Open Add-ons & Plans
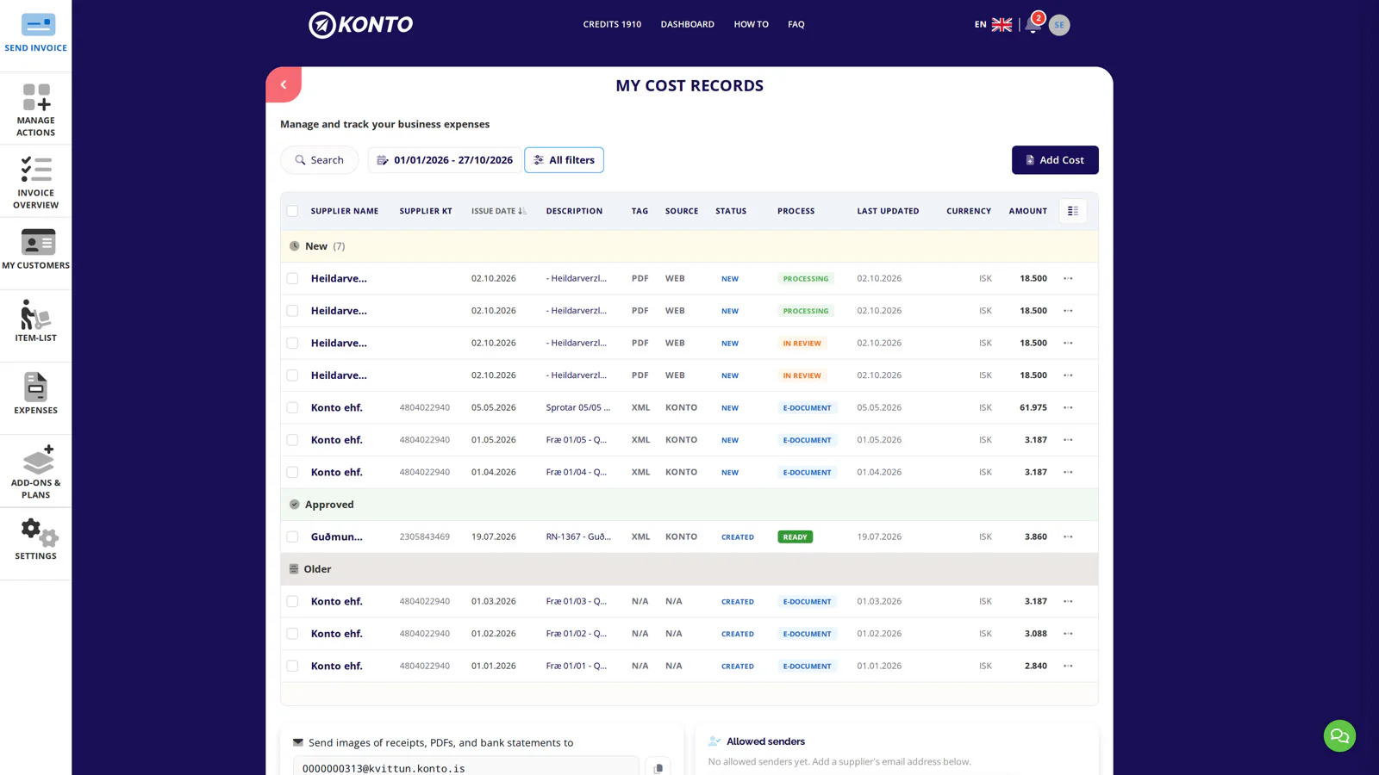This screenshot has height=775, width=1379. [x=35, y=471]
